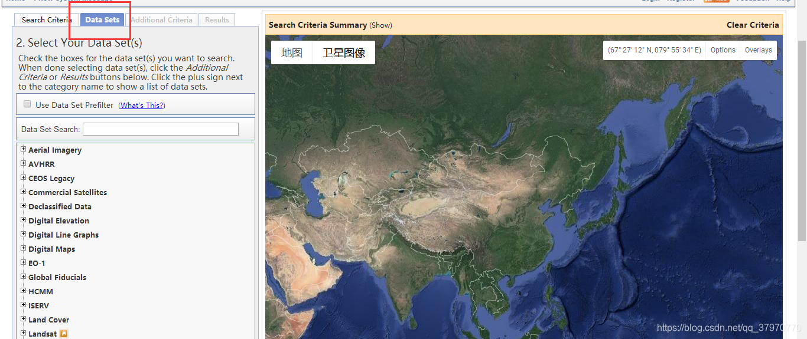Expand the Digital Line Graphs category
807x339 pixels.
click(x=24, y=234)
